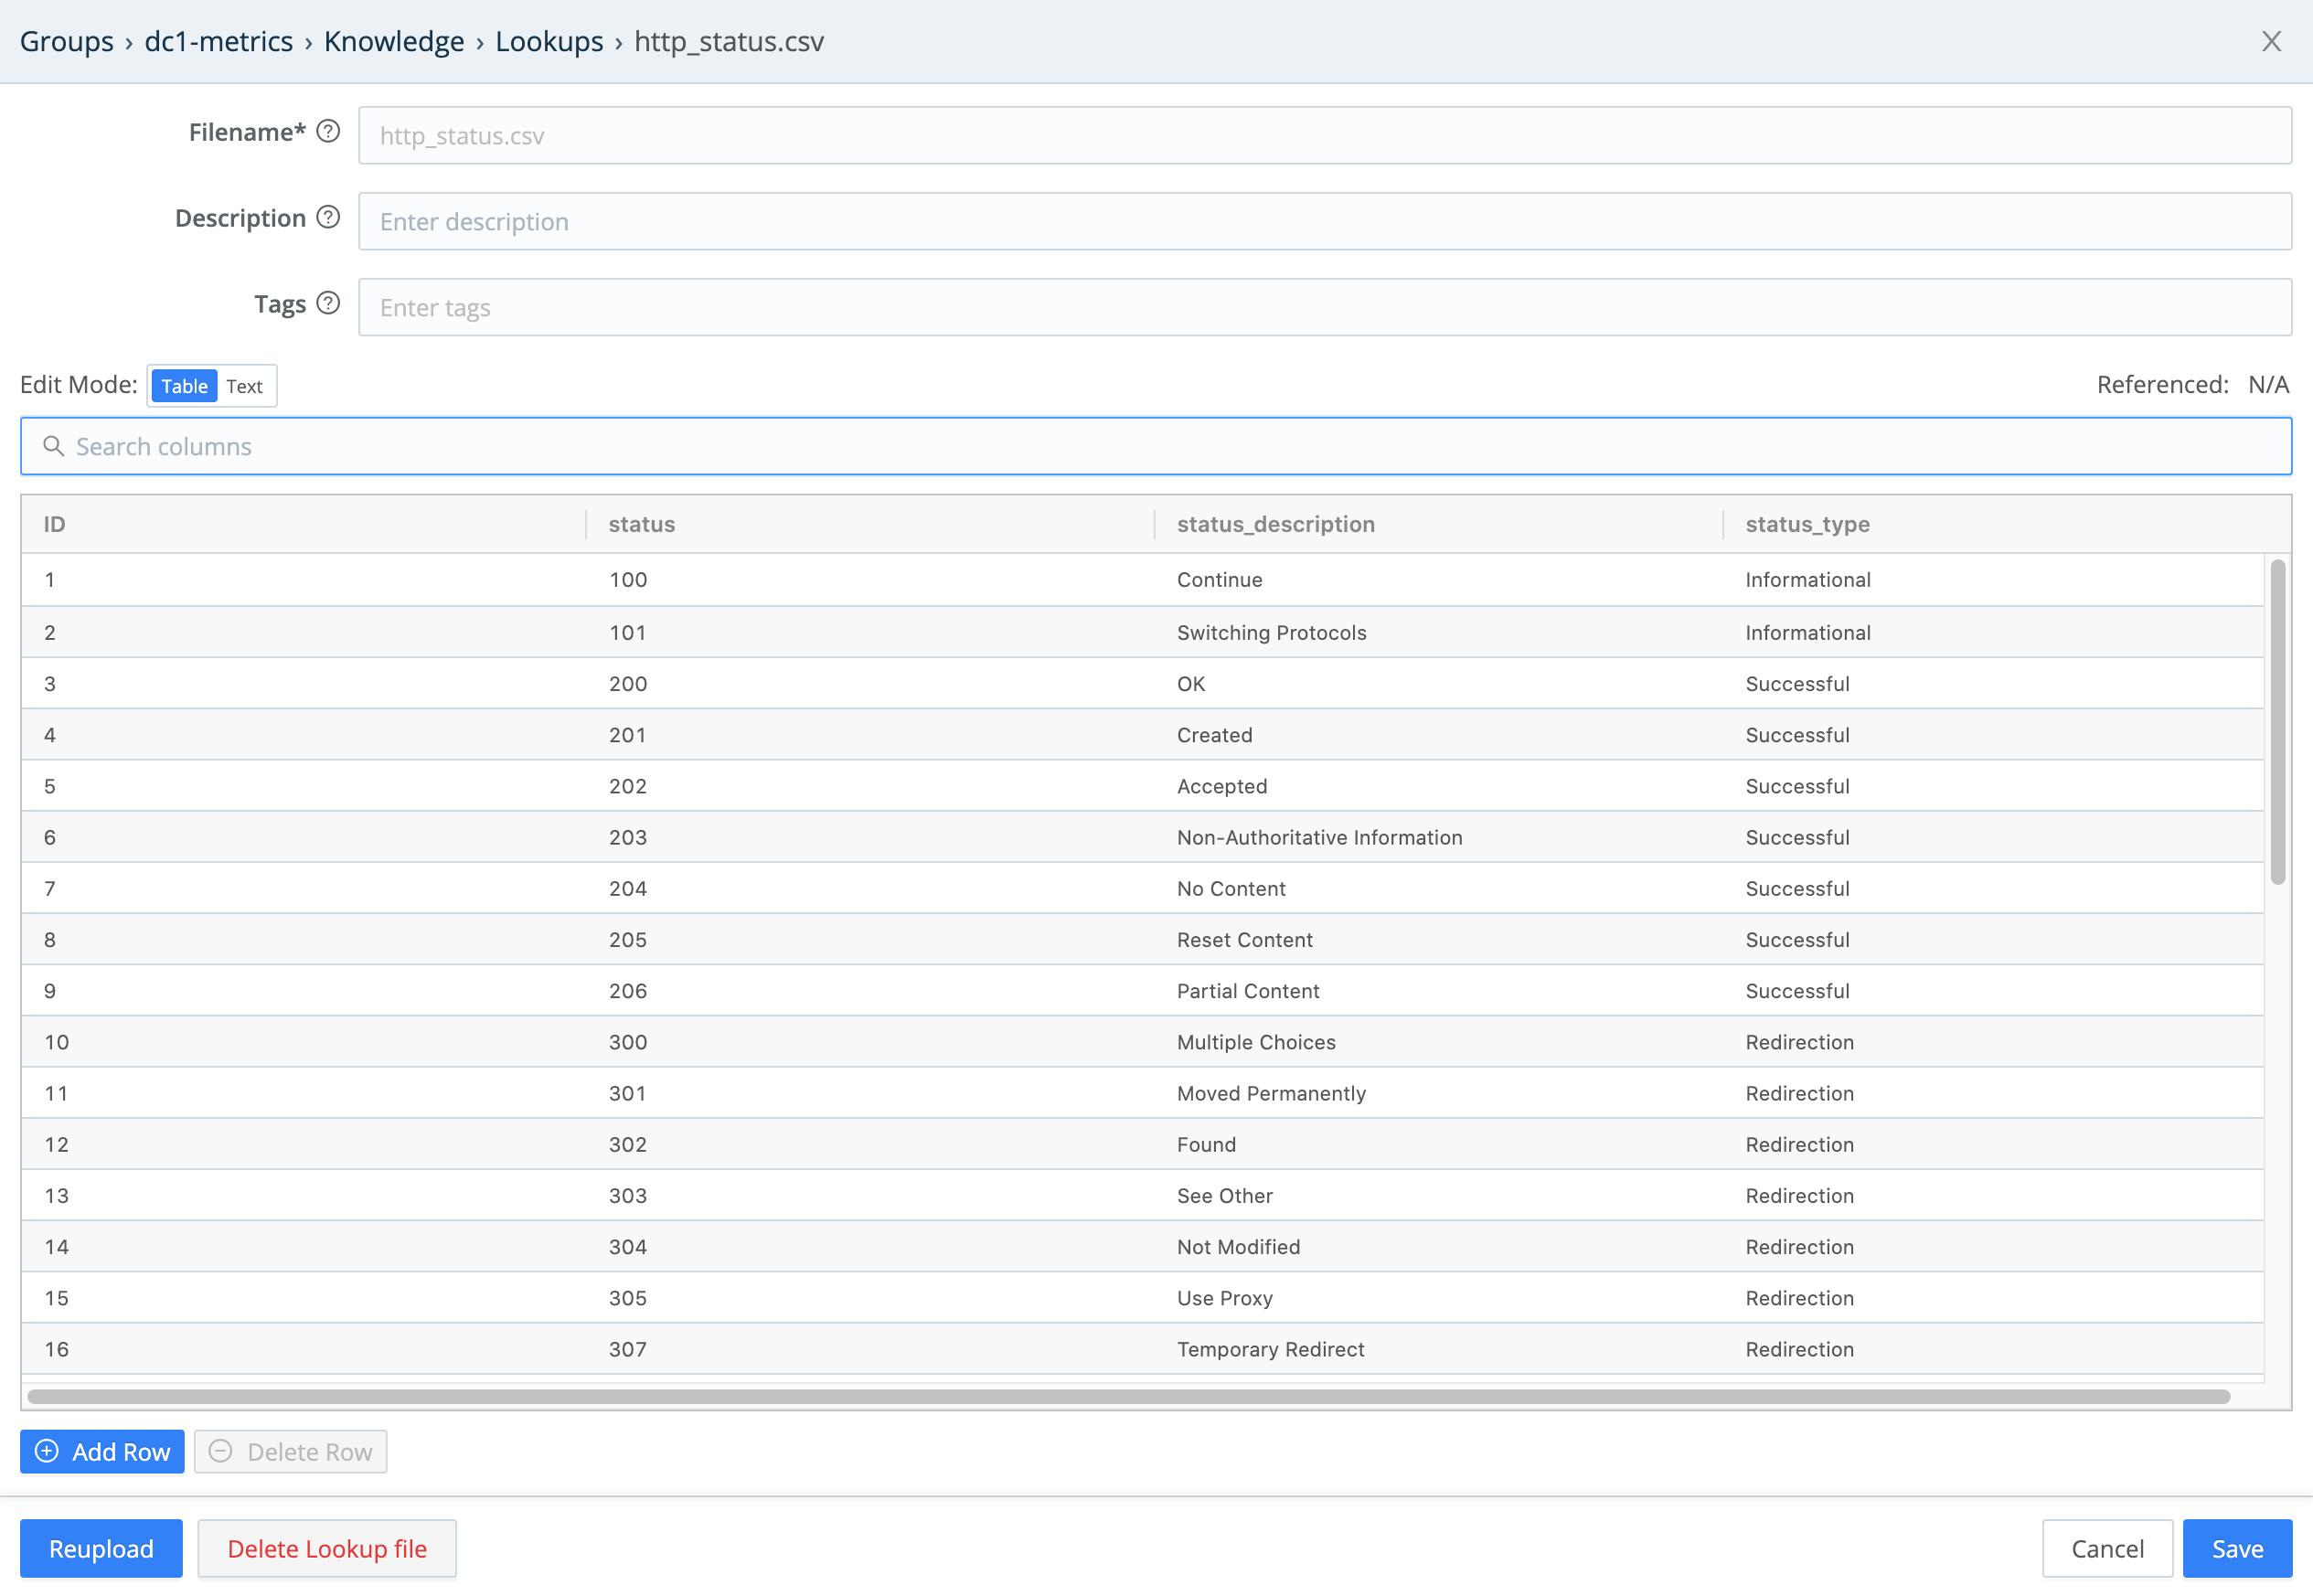Navigate to the Lookups breadcrumb
The width and height of the screenshot is (2313, 1596).
click(x=549, y=41)
